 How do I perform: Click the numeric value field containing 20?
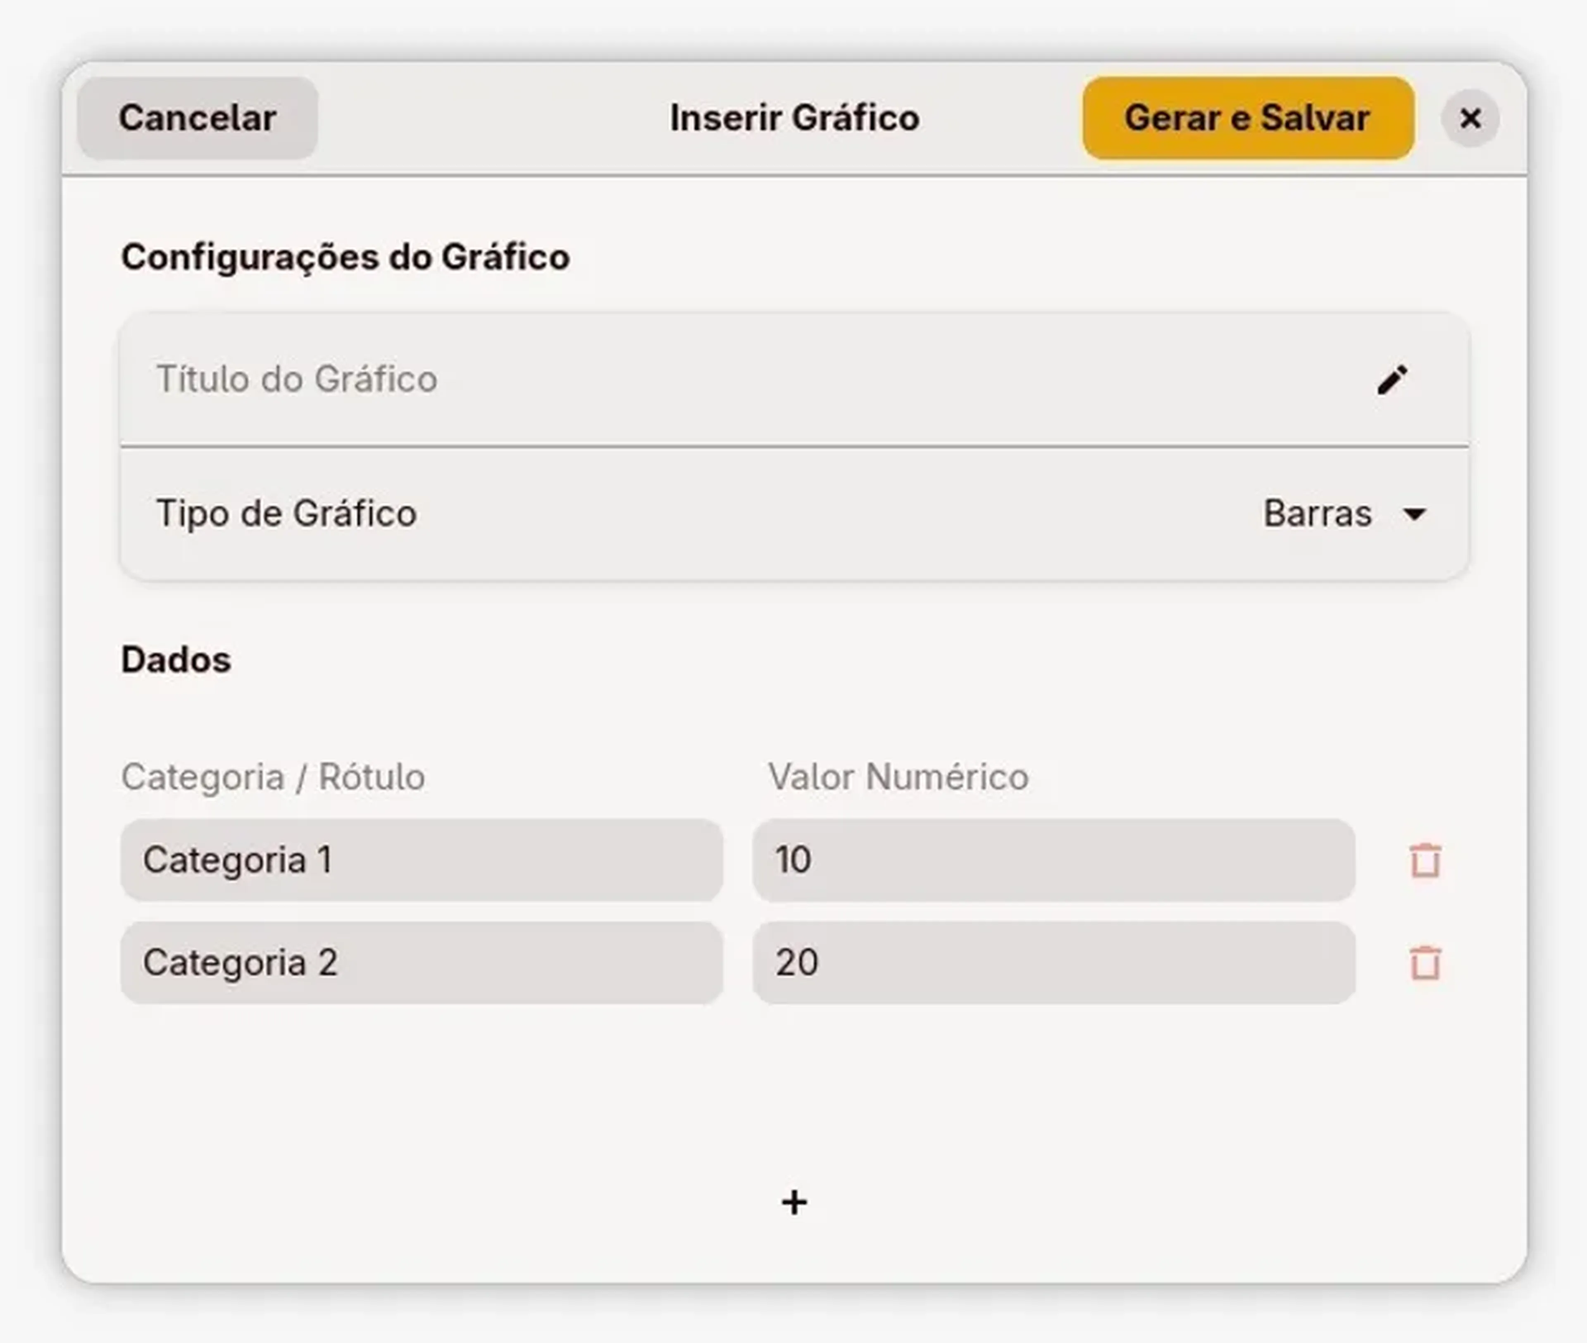pos(1053,962)
